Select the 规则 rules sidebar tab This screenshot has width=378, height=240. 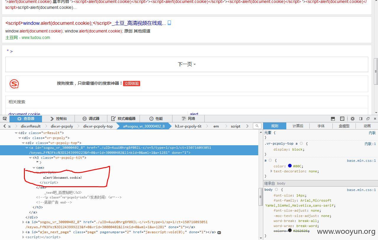pos(275,126)
